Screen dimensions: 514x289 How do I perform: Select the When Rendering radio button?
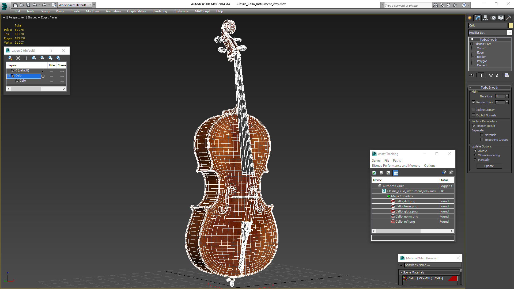click(x=475, y=155)
